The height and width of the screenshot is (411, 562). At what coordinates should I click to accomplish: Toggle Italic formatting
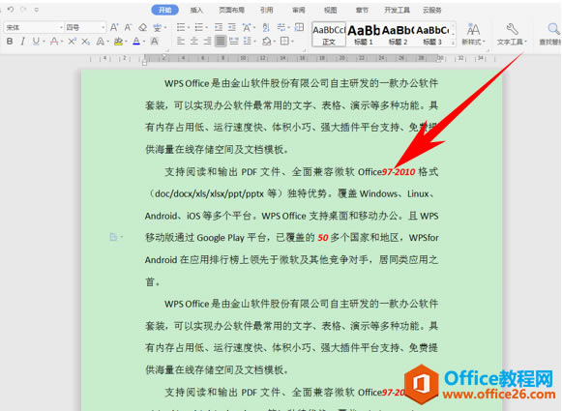point(22,42)
